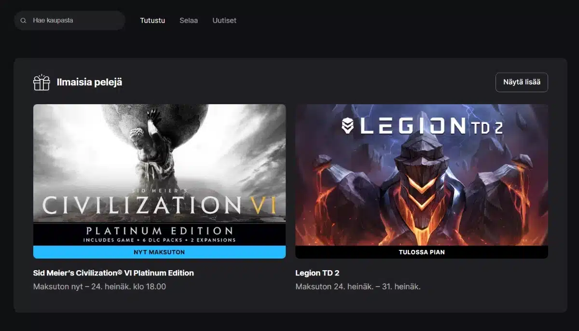579x331 pixels.
Task: Click the black "TULOSSA PIAN" banner
Action: pyautogui.click(x=421, y=252)
